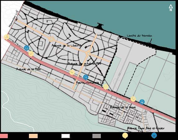Select yellow marker above Route Nationale 1 label
The width and height of the screenshot is (178, 140).
(x=72, y=72)
